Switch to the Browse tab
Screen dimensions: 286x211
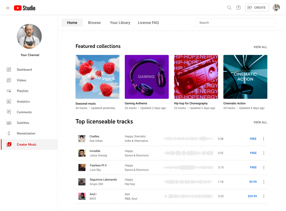click(94, 23)
